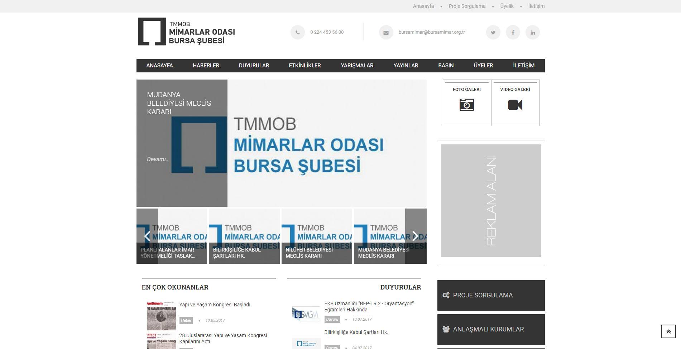Viewport: 681px width, 349px height.
Task: Open the DUYURULAR menu item
Action: click(254, 66)
